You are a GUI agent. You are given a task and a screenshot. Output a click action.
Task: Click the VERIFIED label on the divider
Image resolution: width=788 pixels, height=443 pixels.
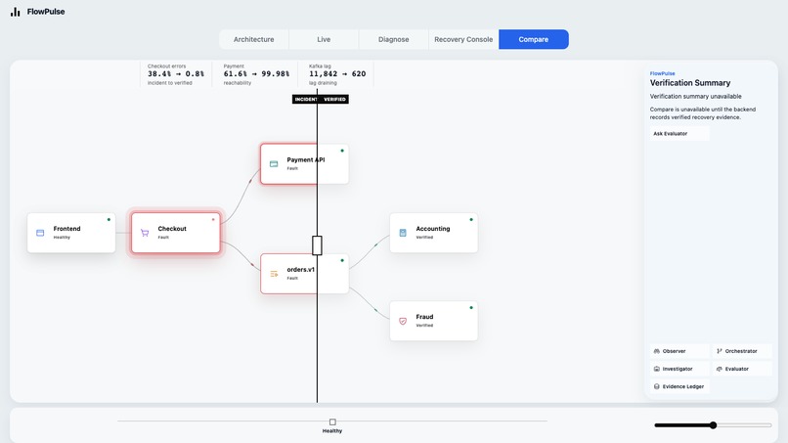point(333,99)
